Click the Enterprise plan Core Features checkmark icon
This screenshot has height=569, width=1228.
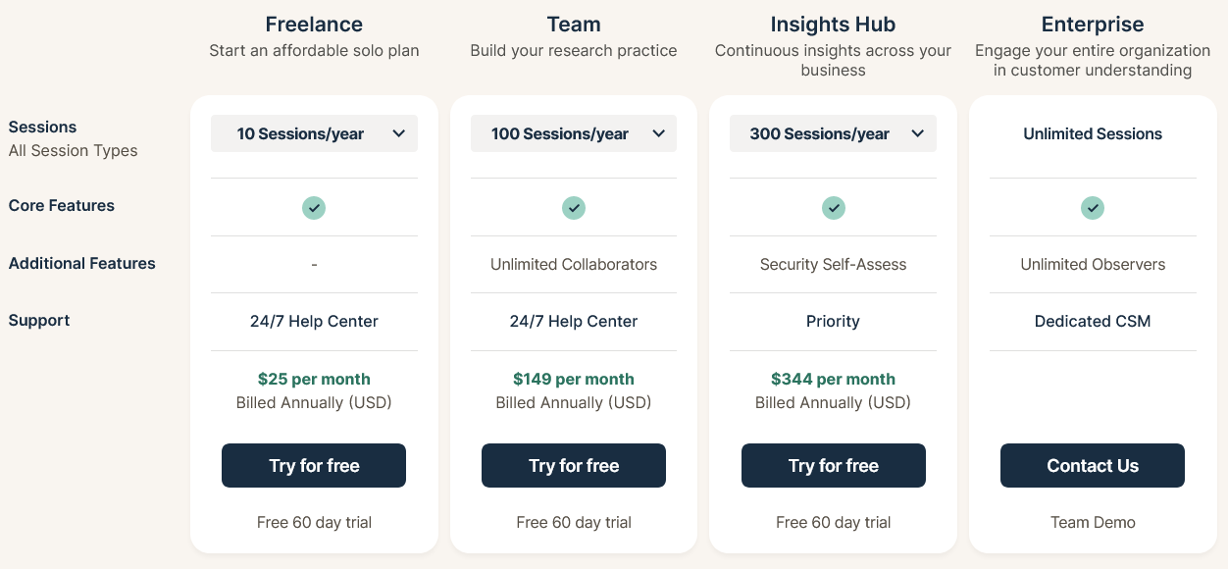click(1093, 208)
